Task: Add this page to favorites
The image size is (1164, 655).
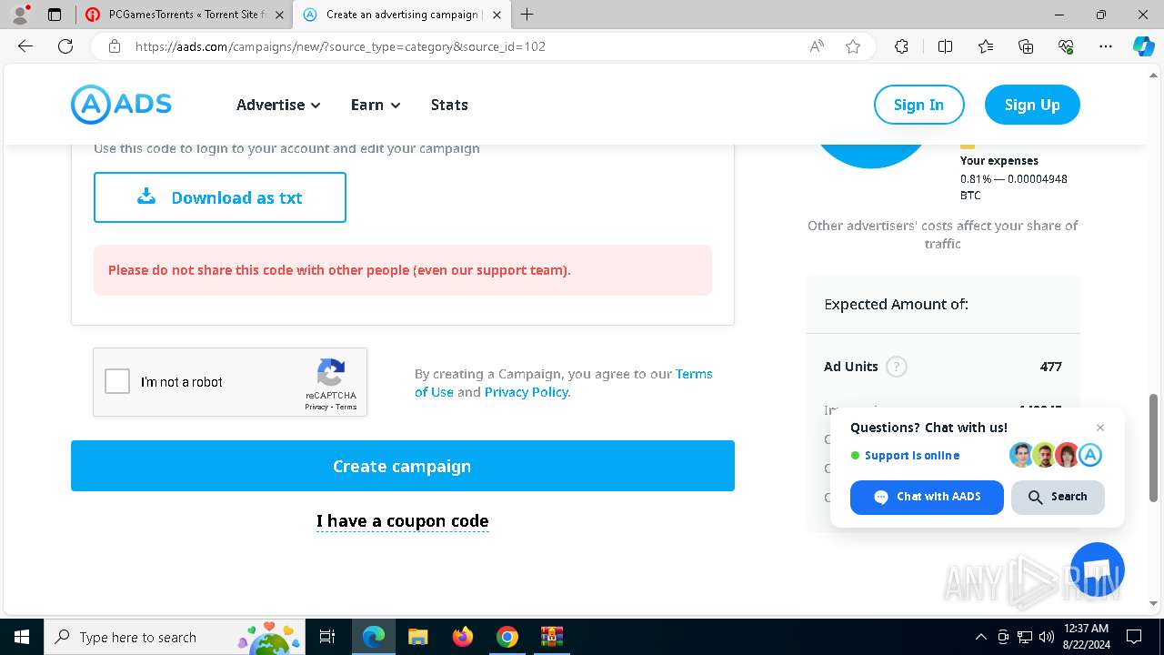Action: click(853, 46)
